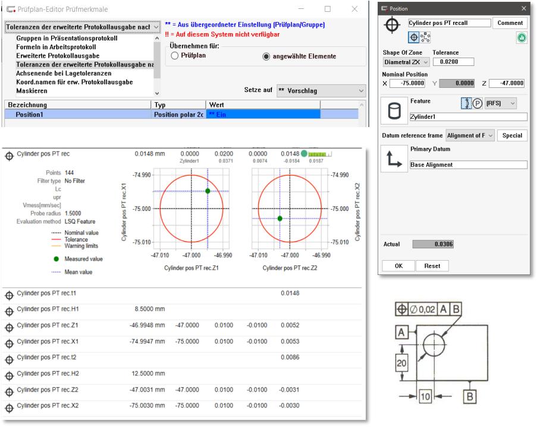The width and height of the screenshot is (537, 427).
Task: Click the Tolerance value input field
Action: [x=453, y=62]
